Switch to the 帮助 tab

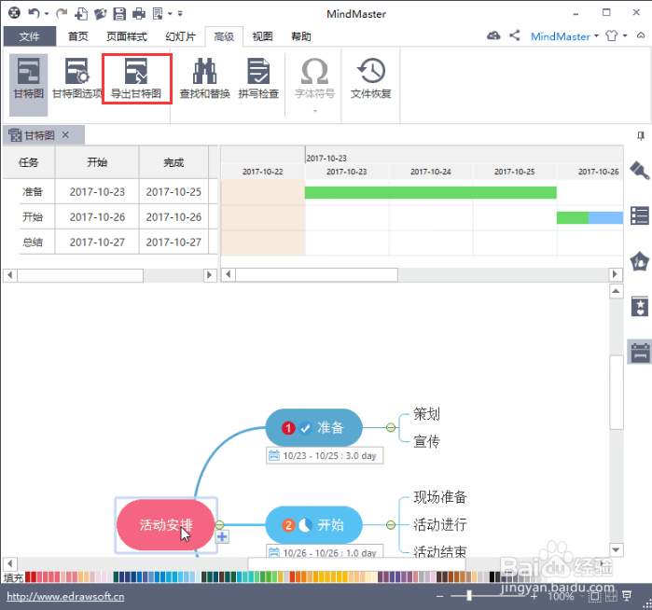pyautogui.click(x=301, y=36)
